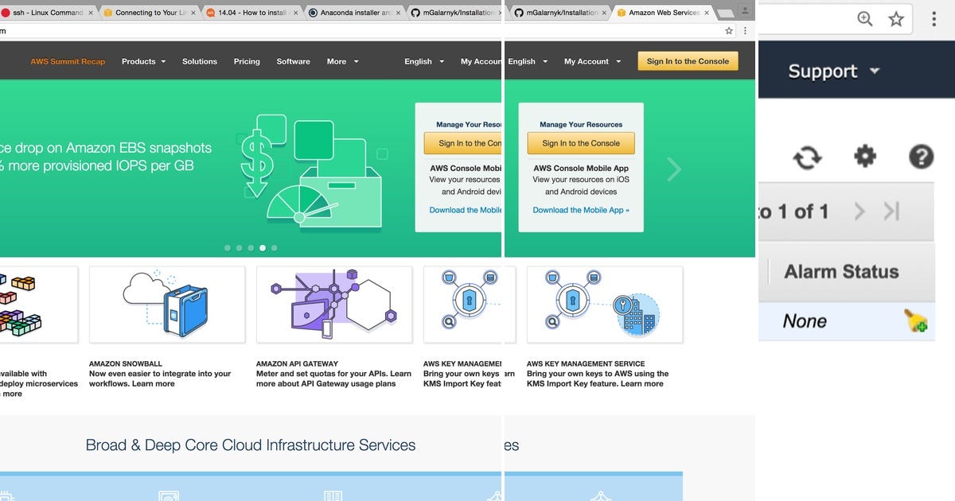This screenshot has width=955, height=501.
Task: Click the help question mark icon
Action: click(921, 157)
